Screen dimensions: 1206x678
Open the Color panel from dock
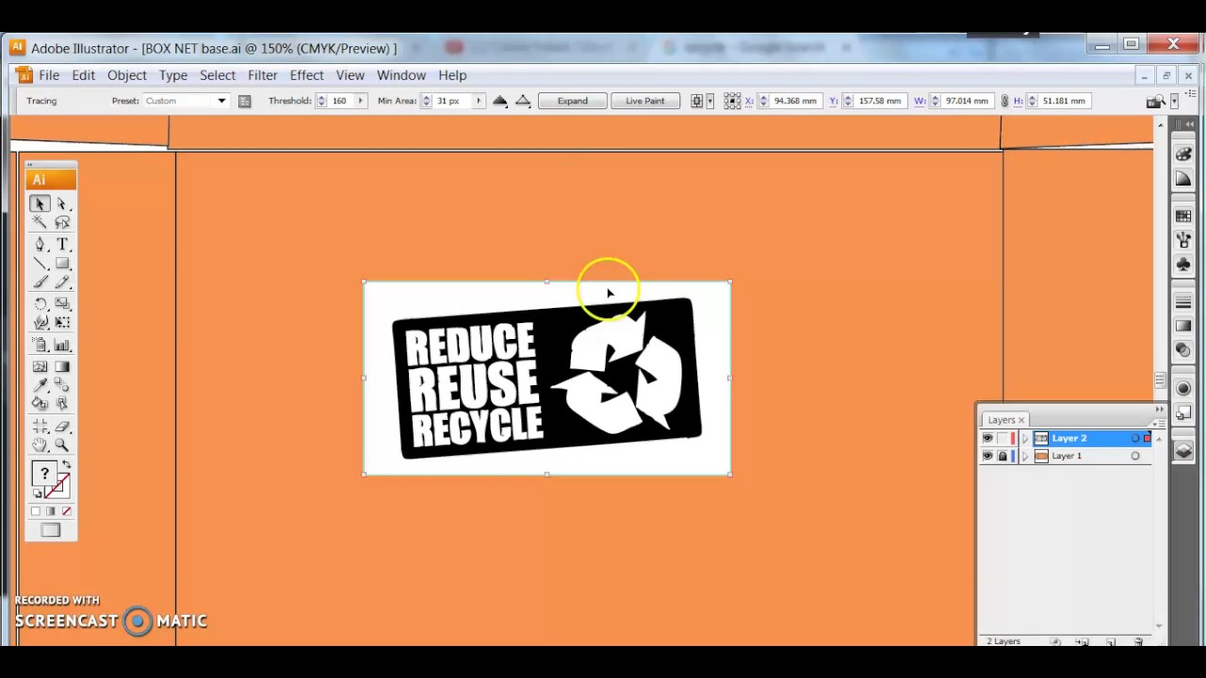[x=1183, y=153]
